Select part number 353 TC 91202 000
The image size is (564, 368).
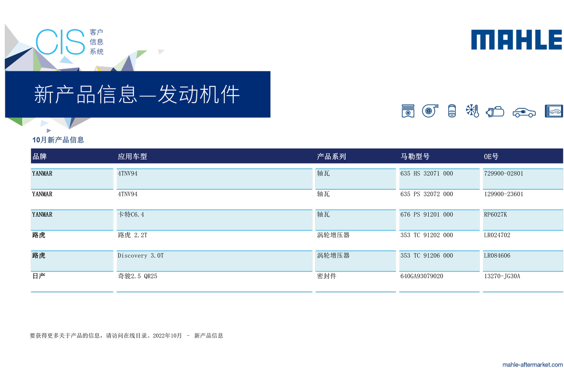[x=427, y=235]
